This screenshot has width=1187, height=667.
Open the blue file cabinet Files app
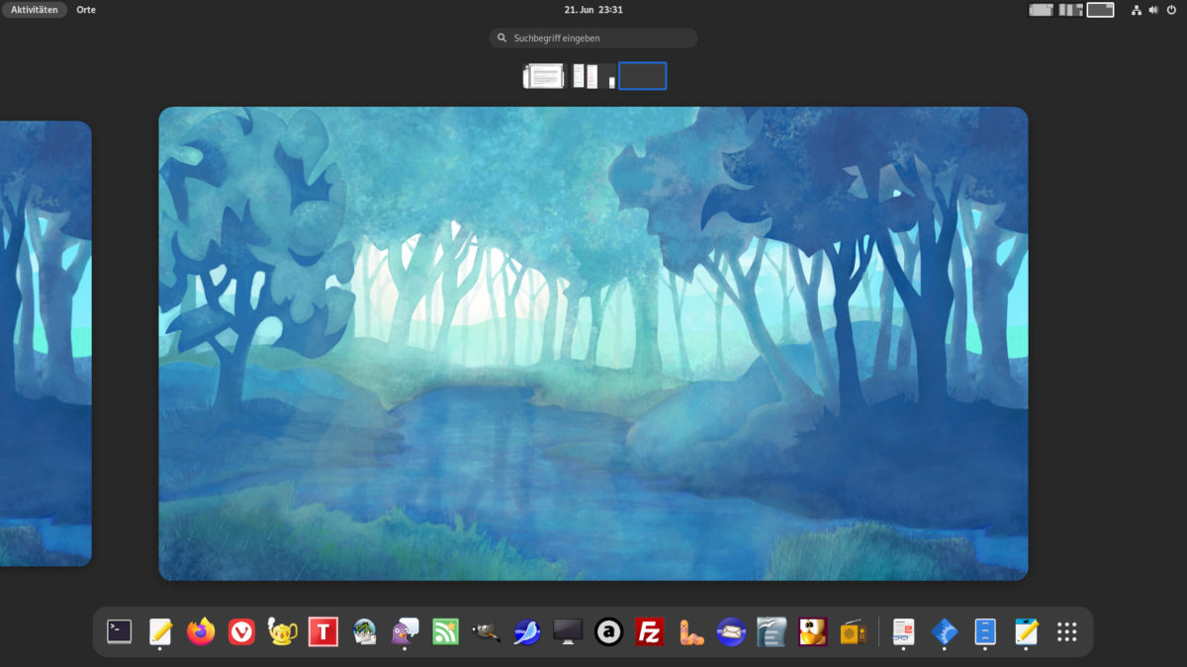tap(985, 631)
